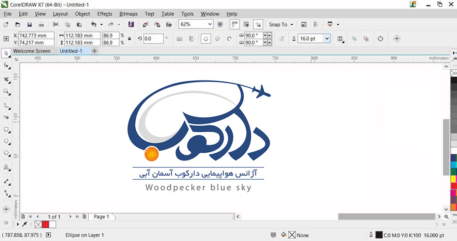457x241 pixels.
Task: Expand Wrap text options flyout
Action: [x=340, y=39]
